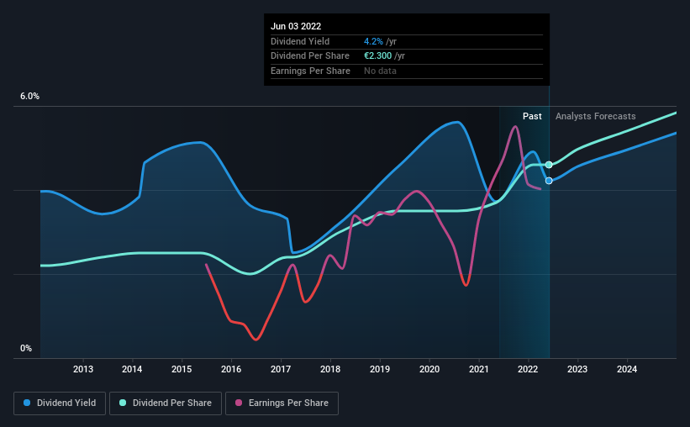
Task: Click the 'Dividend Per Share' tooltip row label
Action: [310, 56]
